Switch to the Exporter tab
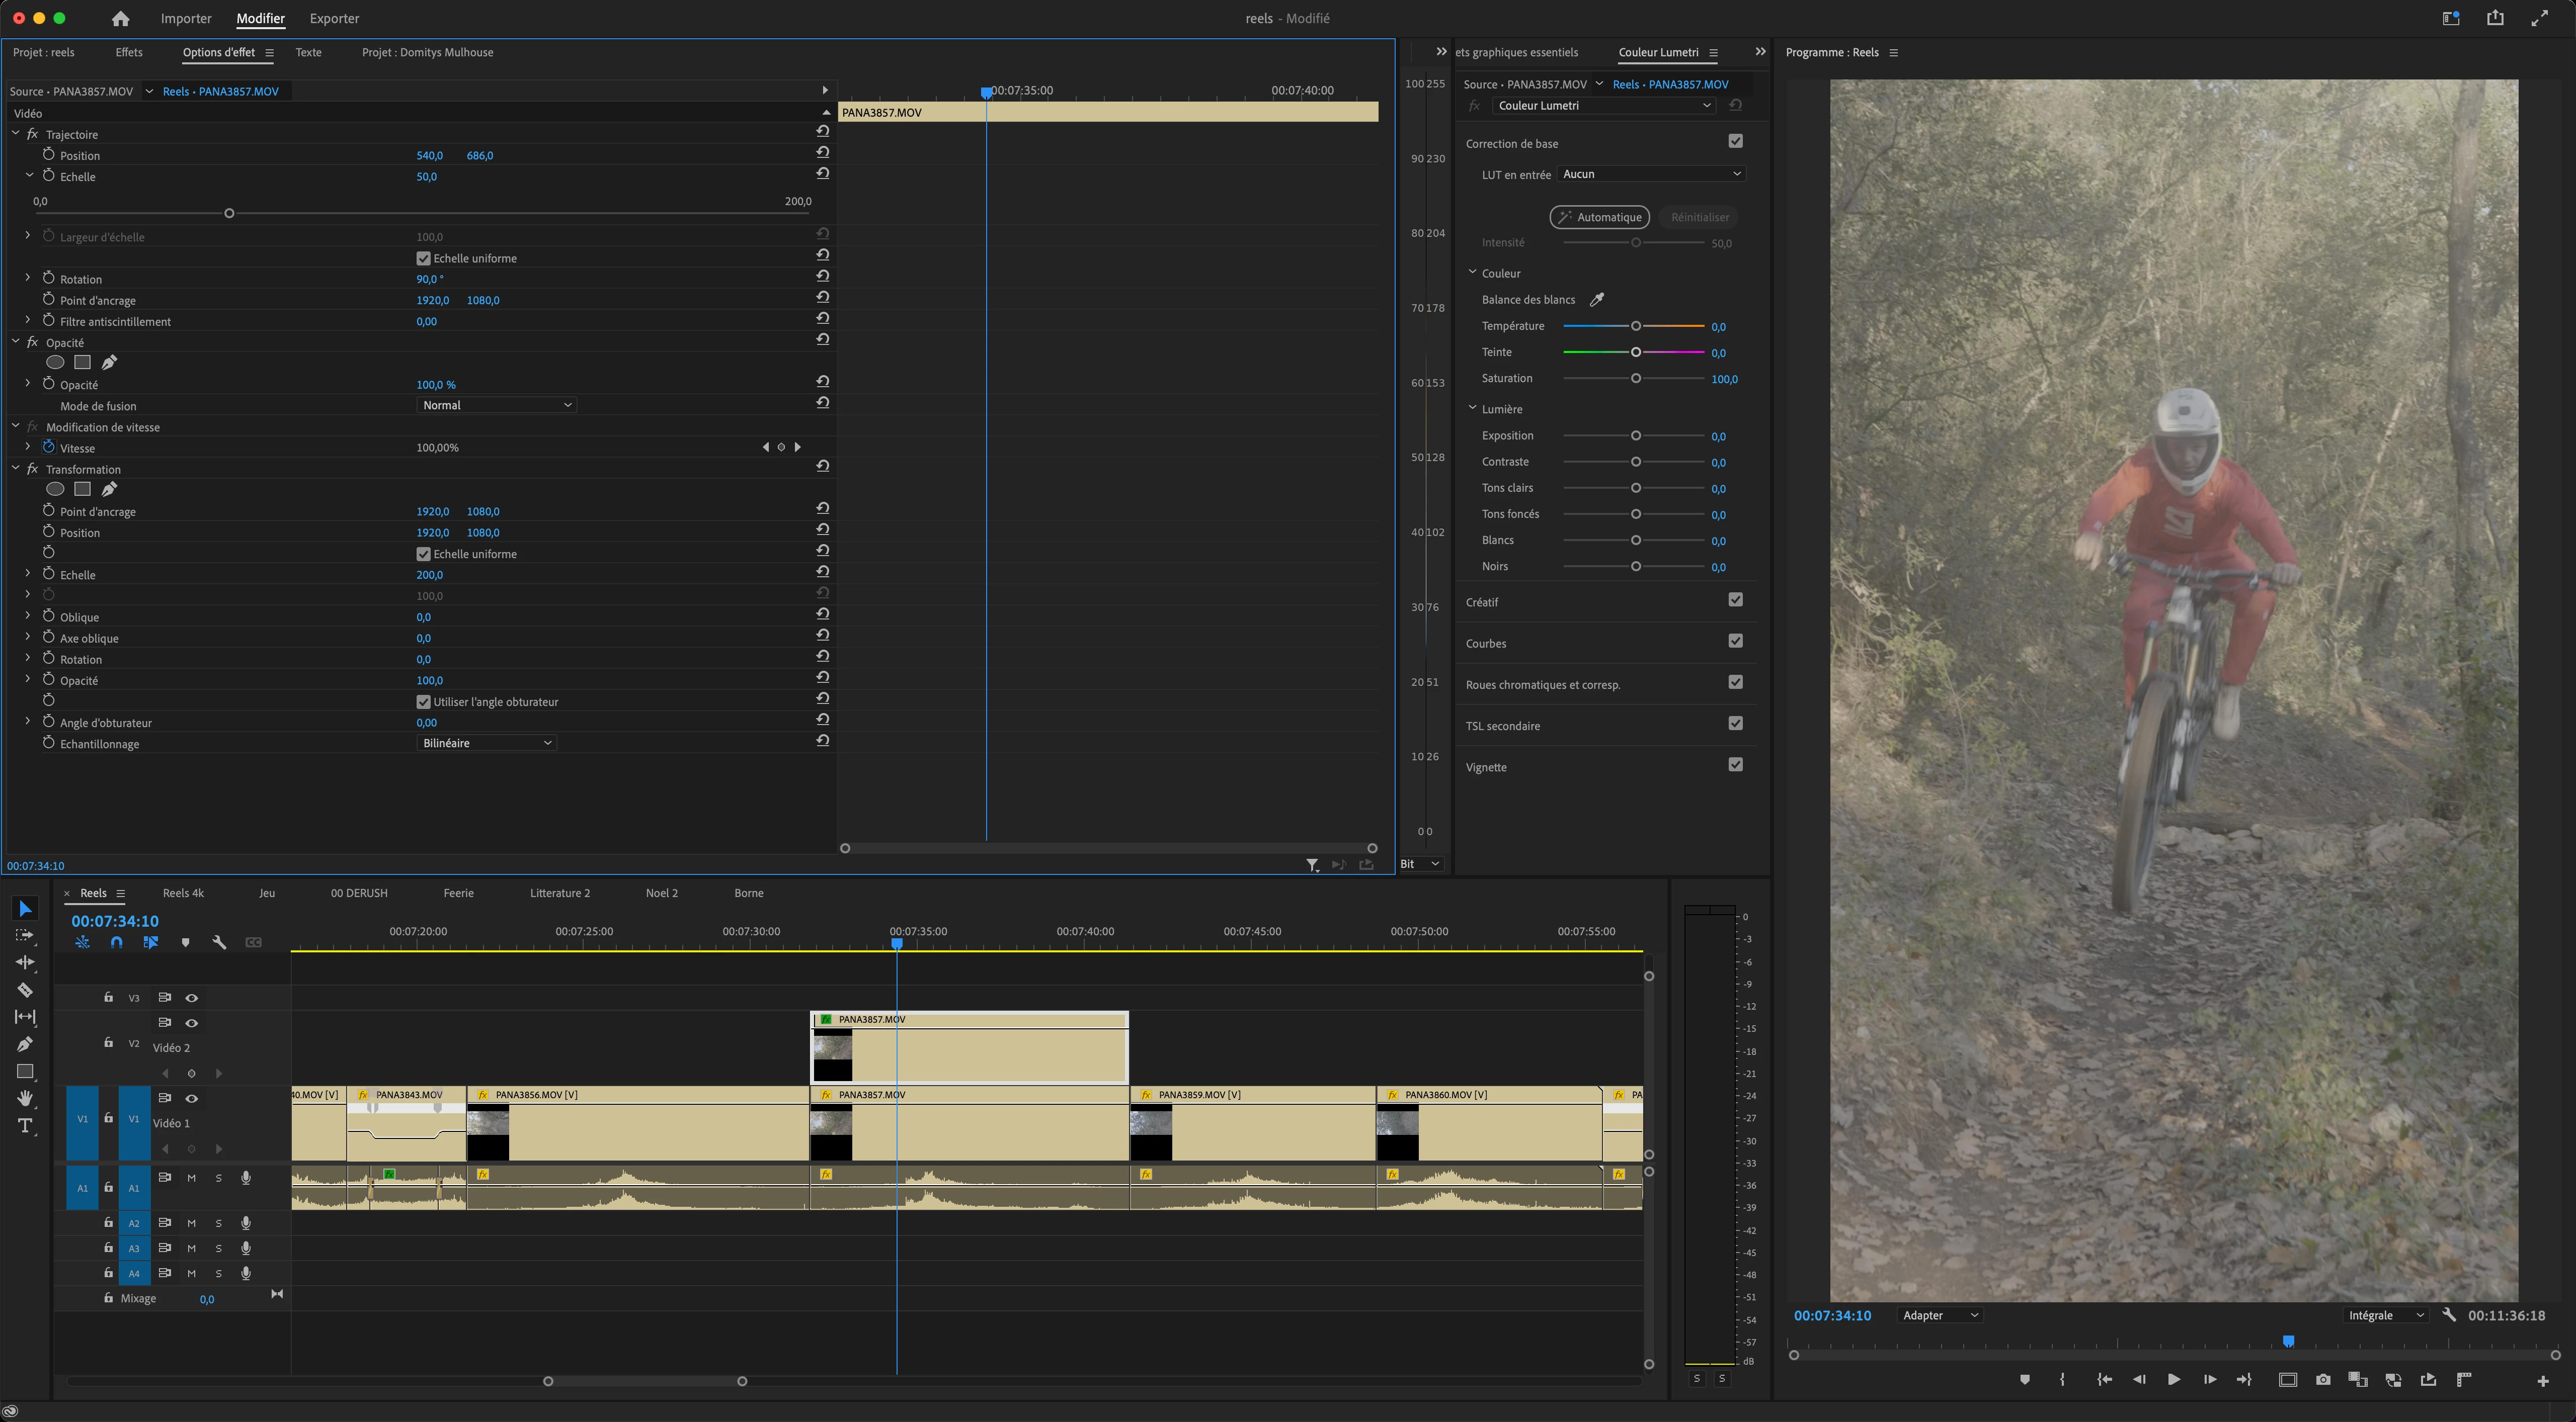Image resolution: width=2576 pixels, height=1422 pixels. coord(334,18)
